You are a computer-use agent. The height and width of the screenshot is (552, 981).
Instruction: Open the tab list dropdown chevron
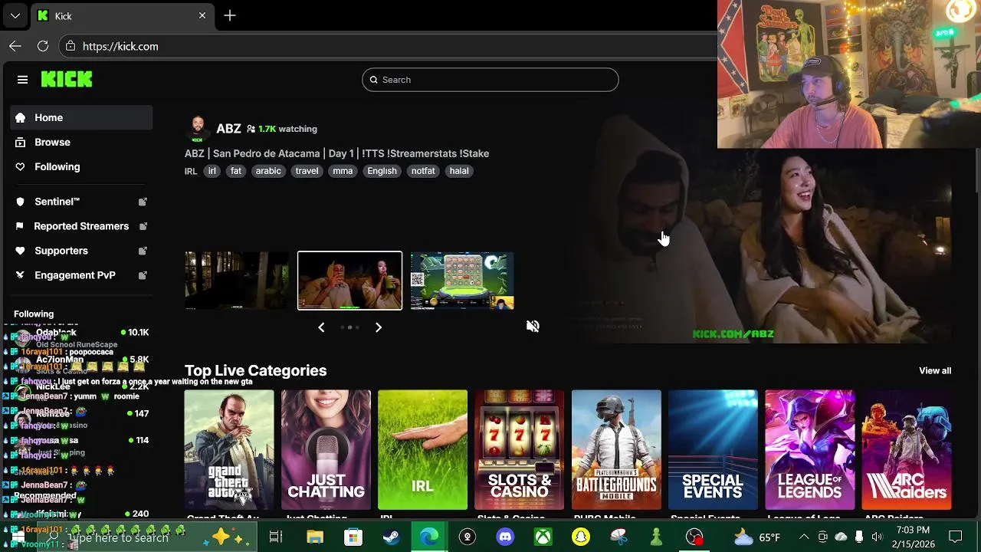15,15
